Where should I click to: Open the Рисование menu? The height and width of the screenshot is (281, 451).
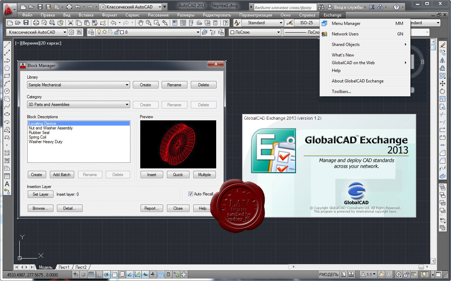pyautogui.click(x=158, y=15)
